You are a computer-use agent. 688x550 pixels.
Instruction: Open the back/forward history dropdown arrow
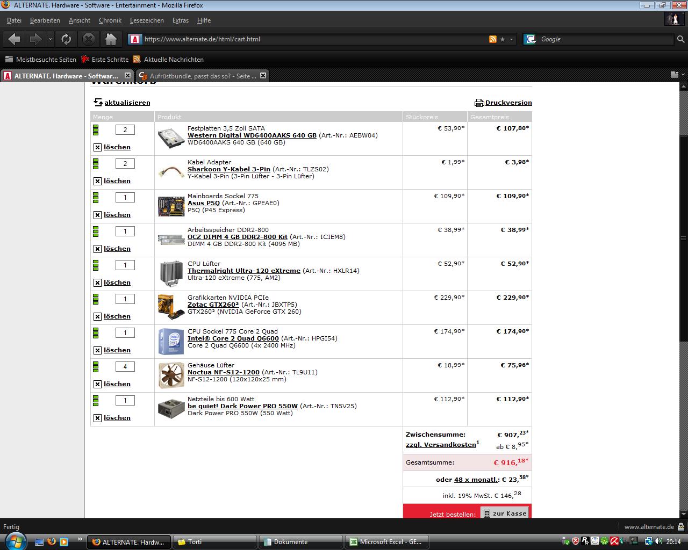pos(51,39)
